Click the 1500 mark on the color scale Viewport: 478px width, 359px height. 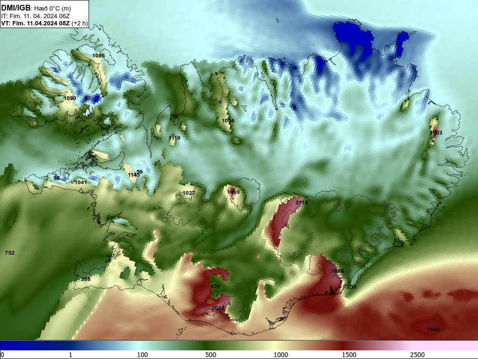[349, 355]
